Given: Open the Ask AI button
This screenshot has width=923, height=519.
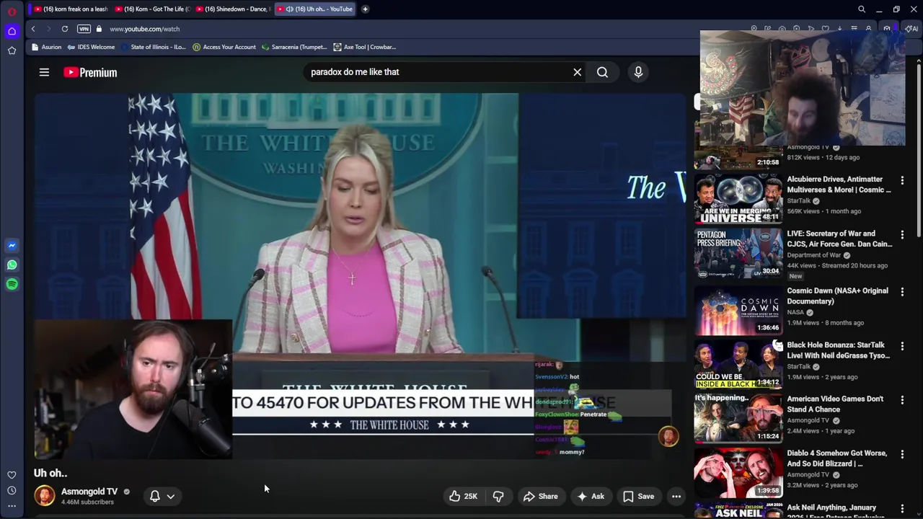Looking at the screenshot, I should click(591, 496).
